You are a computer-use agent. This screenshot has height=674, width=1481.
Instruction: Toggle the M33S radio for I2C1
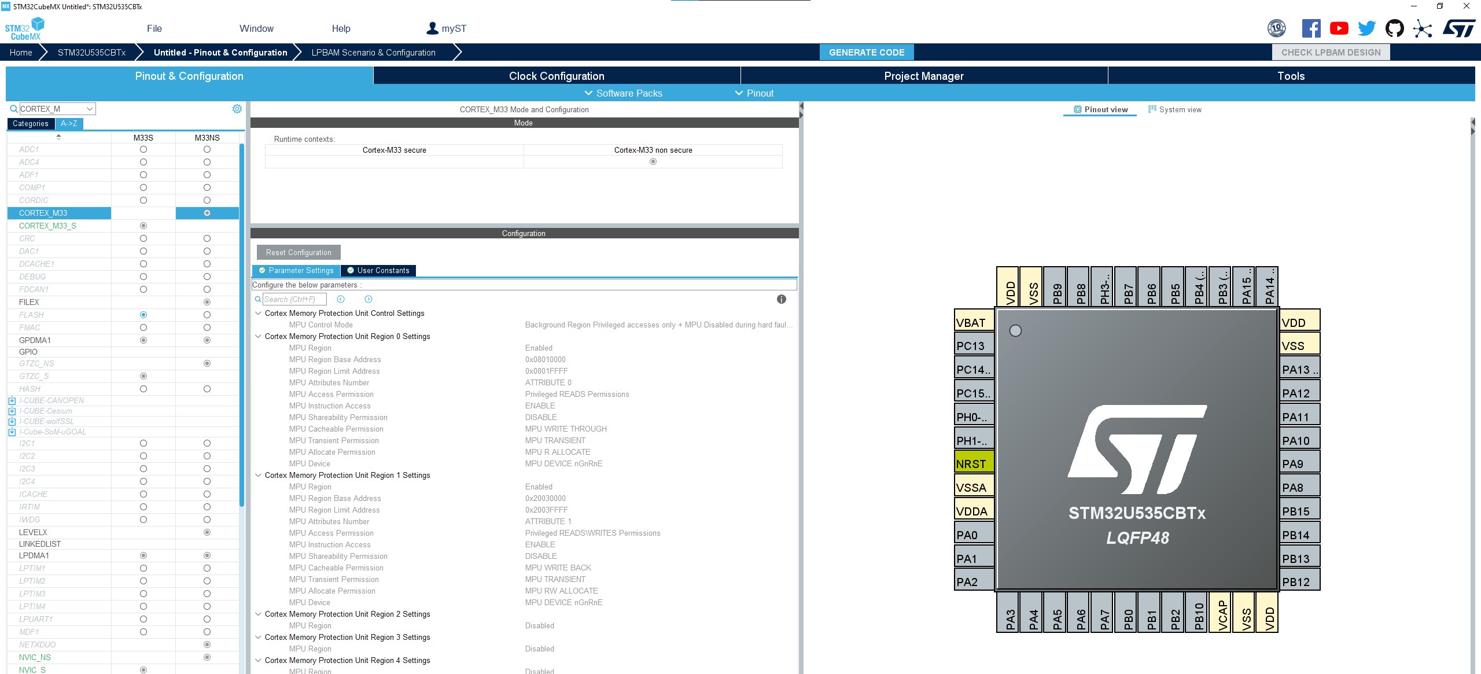tap(143, 443)
